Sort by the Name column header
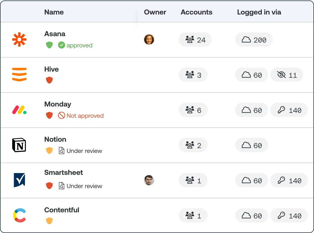The image size is (314, 233). click(54, 12)
